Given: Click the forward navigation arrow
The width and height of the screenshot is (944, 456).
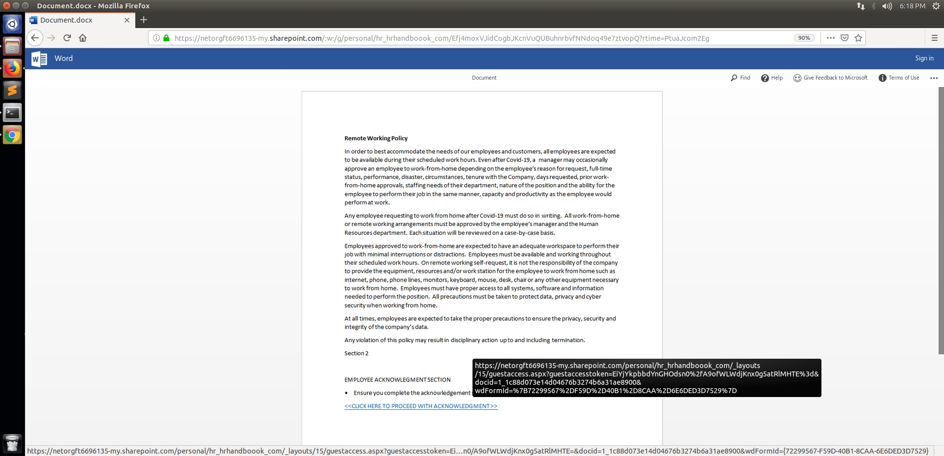Looking at the screenshot, I should click(x=51, y=38).
